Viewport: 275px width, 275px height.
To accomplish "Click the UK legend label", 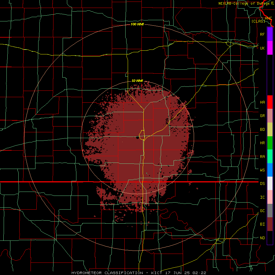I will pyautogui.click(x=262, y=48).
